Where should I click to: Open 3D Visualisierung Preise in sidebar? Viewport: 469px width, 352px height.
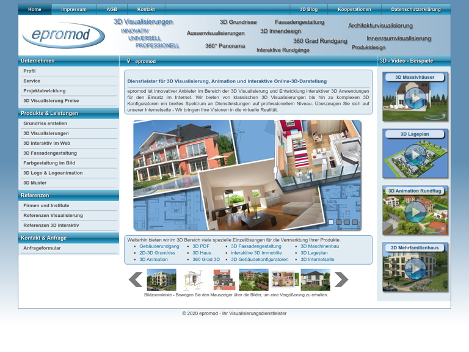pos(51,101)
